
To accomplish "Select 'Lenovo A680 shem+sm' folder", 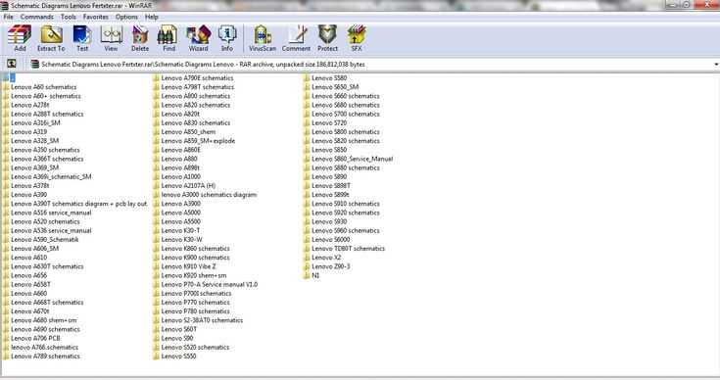I will tap(40, 320).
